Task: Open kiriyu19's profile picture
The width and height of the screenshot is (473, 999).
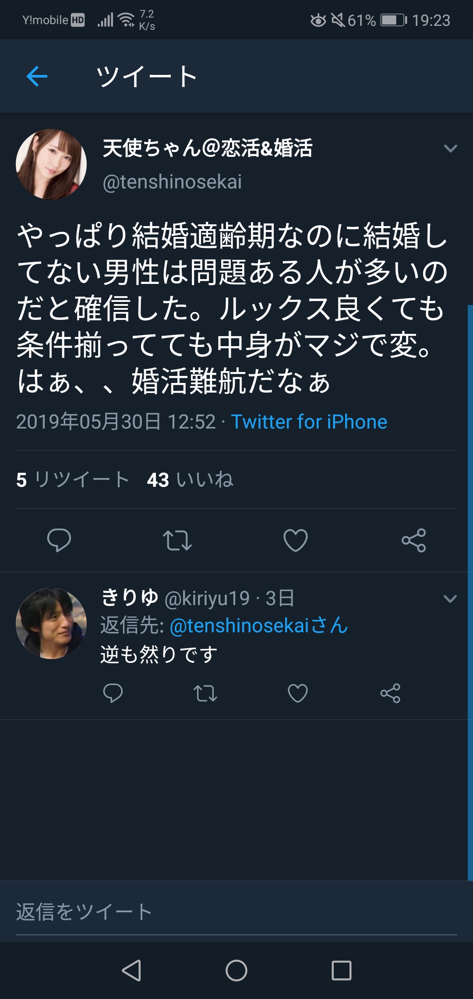Action: (51, 623)
